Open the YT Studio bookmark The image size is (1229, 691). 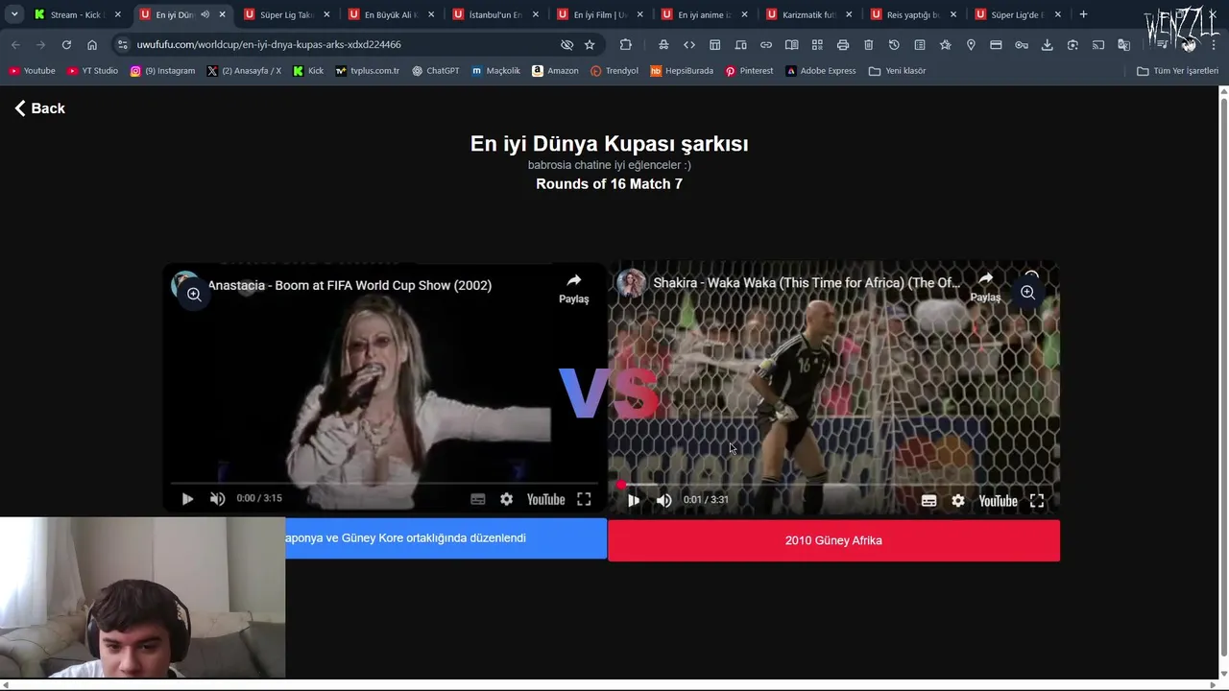point(92,71)
